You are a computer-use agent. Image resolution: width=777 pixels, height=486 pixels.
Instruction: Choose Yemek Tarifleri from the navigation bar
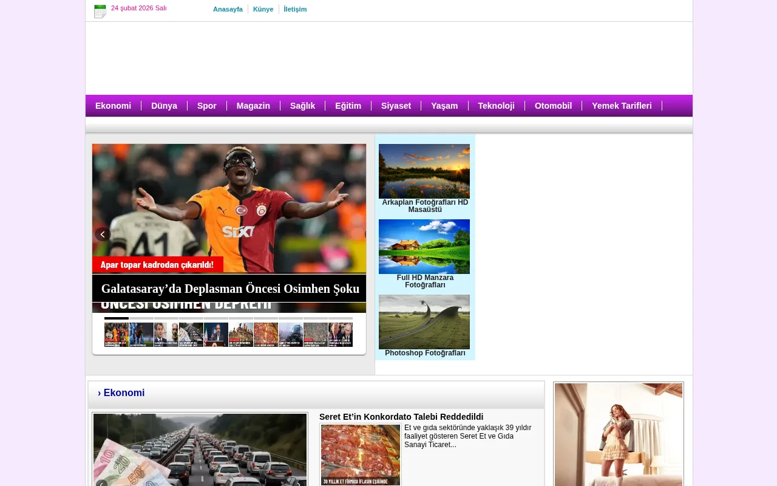point(622,106)
